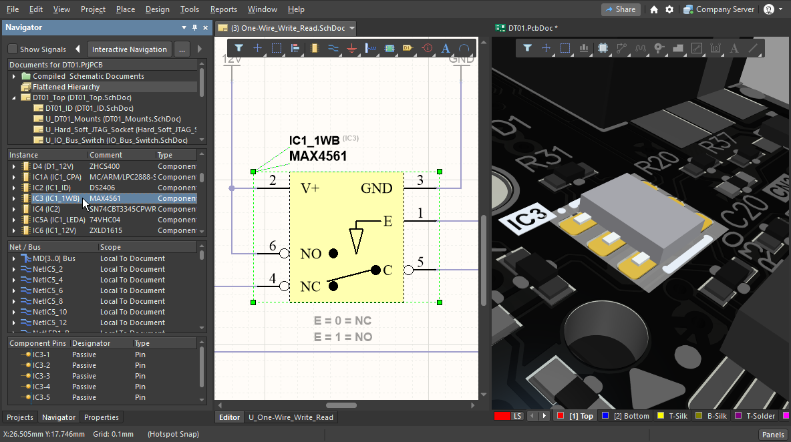Pin the Navigator panel
This screenshot has height=442, width=791.
pyautogui.click(x=195, y=27)
